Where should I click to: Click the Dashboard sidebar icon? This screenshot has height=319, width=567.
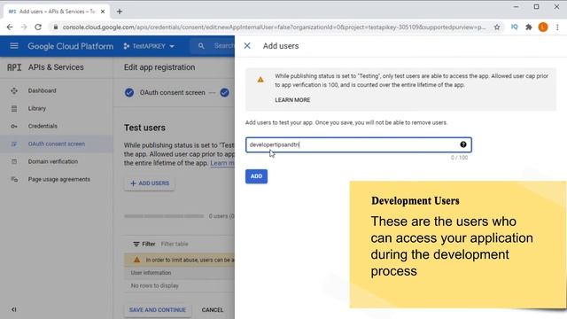(x=14, y=90)
